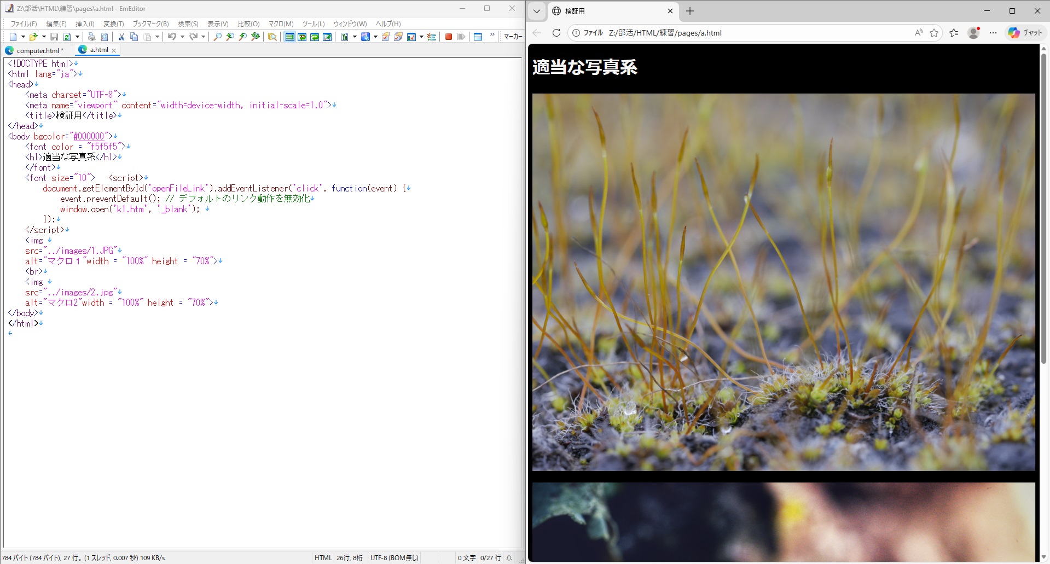Click the Undo arrow icon
Image resolution: width=1050 pixels, height=564 pixels.
(172, 37)
